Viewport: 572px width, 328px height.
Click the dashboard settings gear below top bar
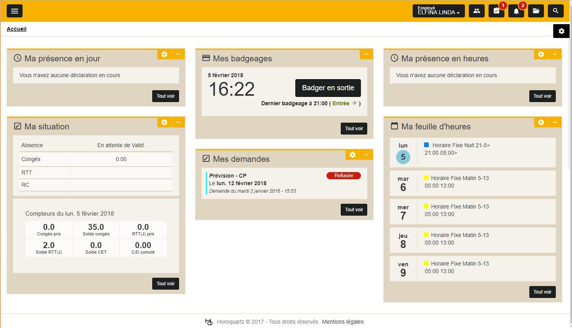[x=561, y=31]
